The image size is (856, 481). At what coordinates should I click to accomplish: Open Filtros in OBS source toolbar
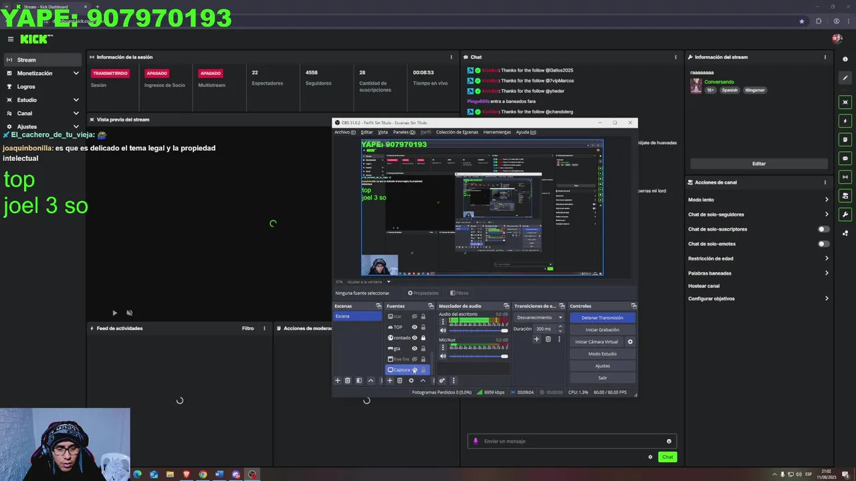[x=459, y=293]
